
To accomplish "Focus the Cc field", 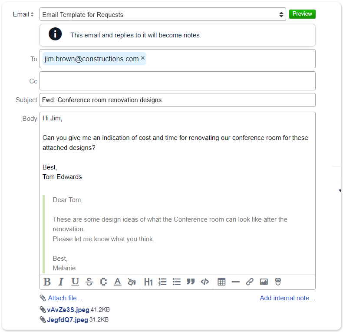I will tap(178, 81).
